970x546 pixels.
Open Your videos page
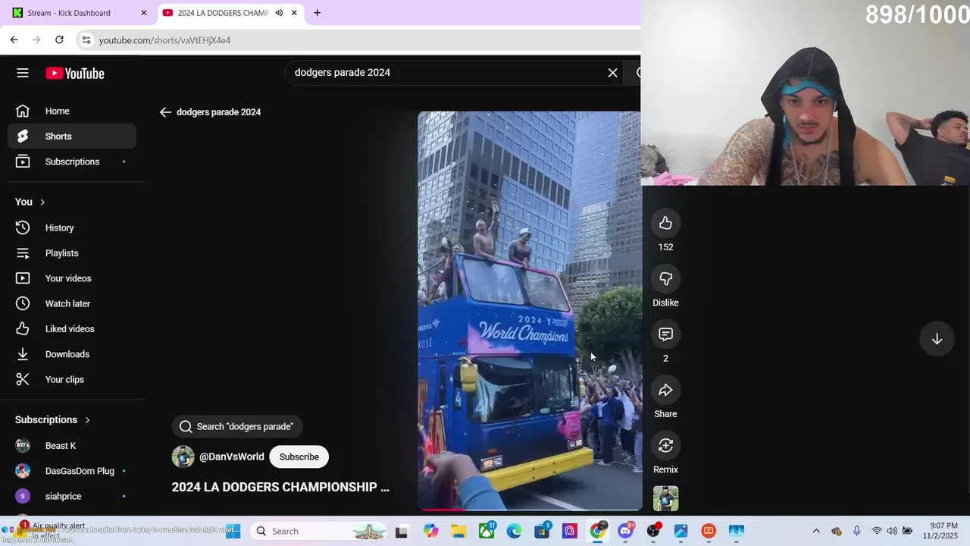(x=72, y=278)
